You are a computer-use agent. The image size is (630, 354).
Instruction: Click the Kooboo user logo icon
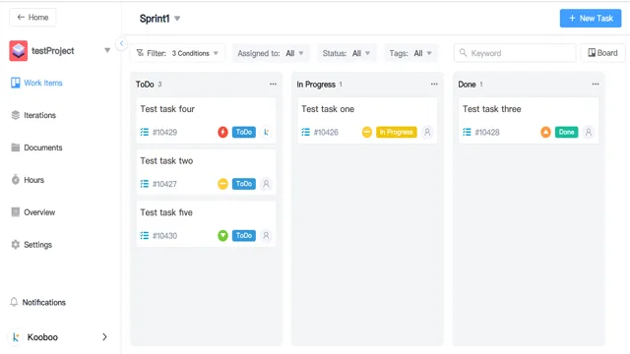[16, 336]
